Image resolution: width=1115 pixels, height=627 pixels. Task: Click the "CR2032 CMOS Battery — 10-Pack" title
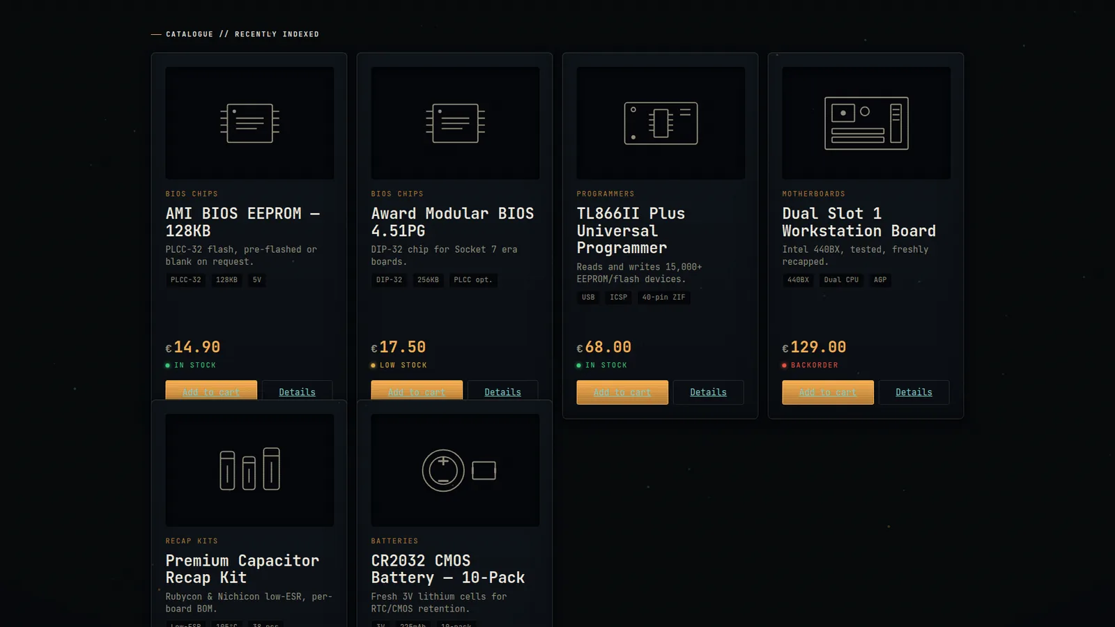pyautogui.click(x=448, y=569)
